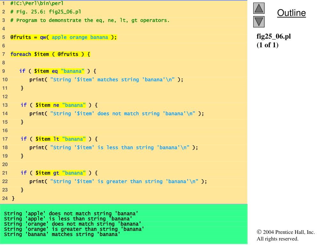Click the foreach $item ( @fruits ) line
Image resolution: width=327 pixels, height=245 pixels.
pos(50,54)
